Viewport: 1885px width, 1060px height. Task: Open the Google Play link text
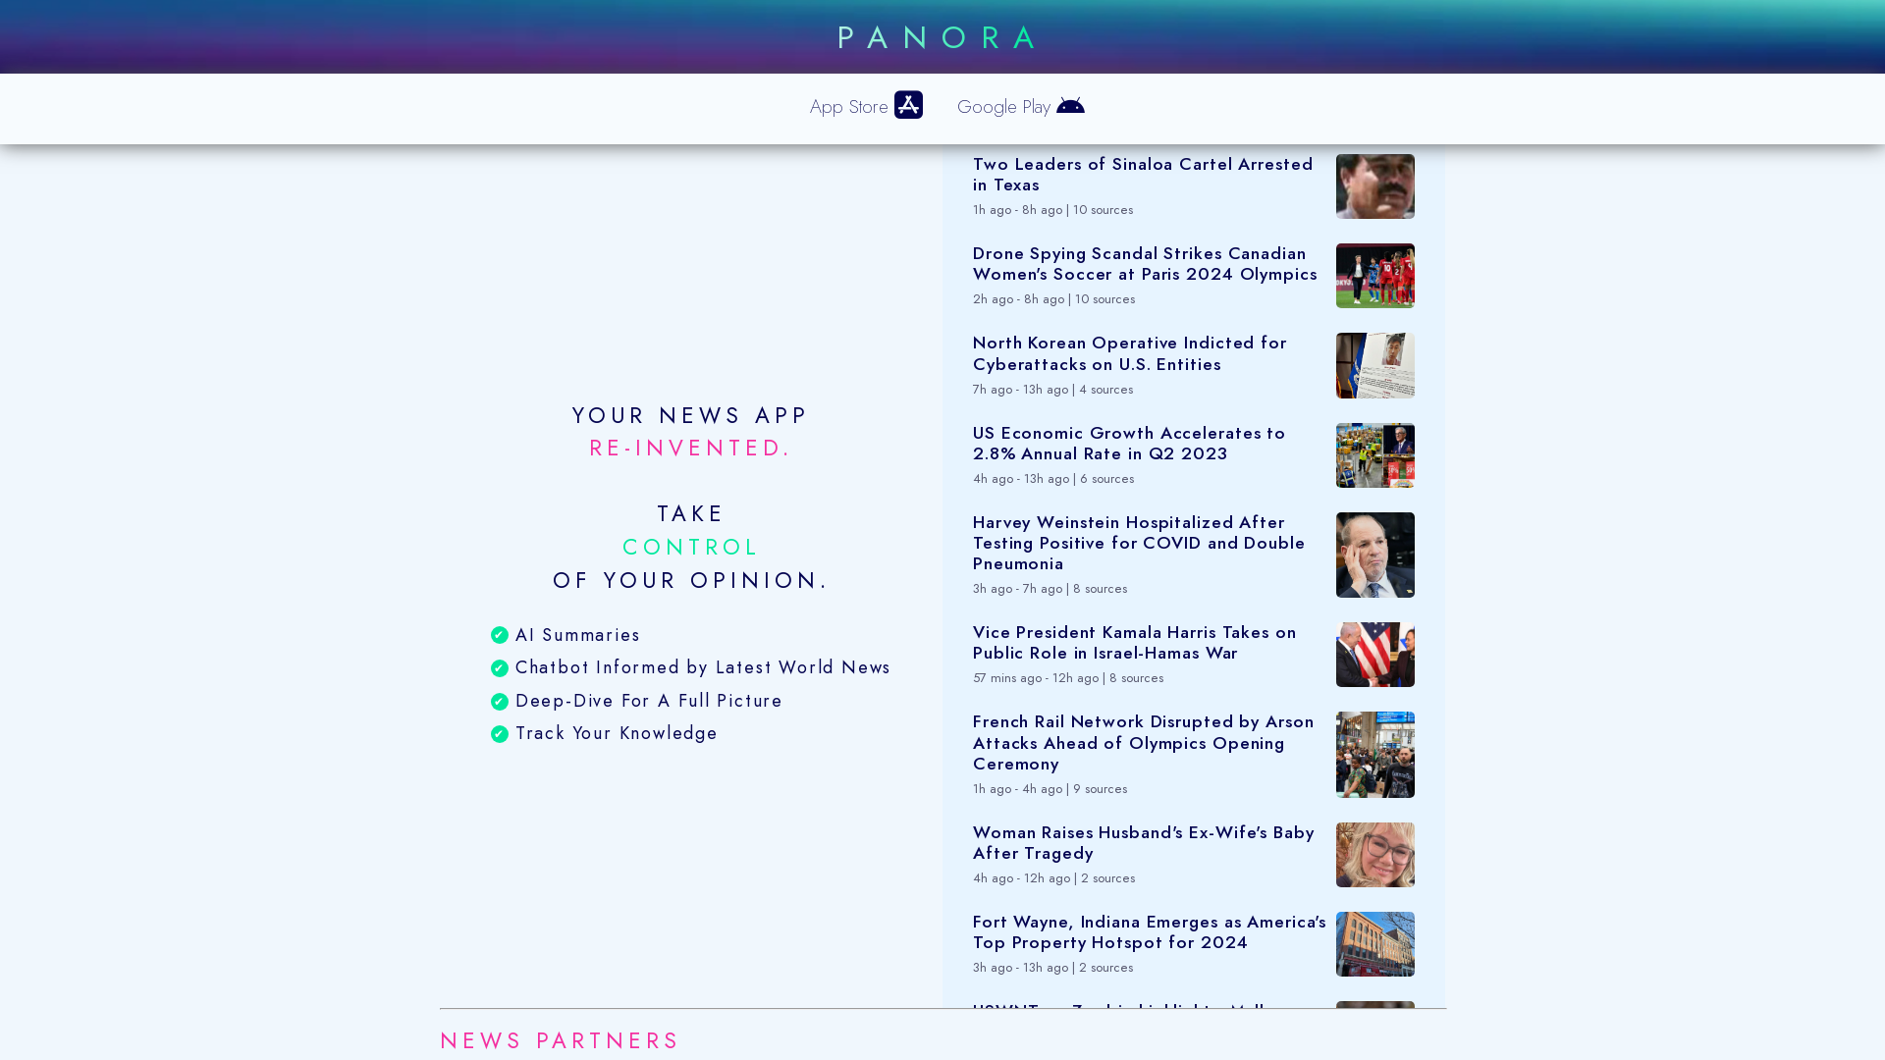point(1003,107)
